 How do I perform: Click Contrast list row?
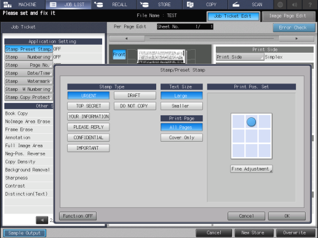(x=29, y=186)
